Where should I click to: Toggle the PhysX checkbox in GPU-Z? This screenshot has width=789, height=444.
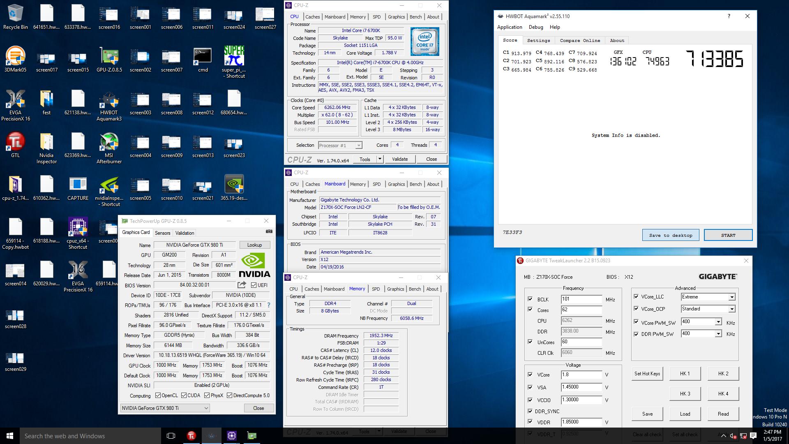coord(207,395)
